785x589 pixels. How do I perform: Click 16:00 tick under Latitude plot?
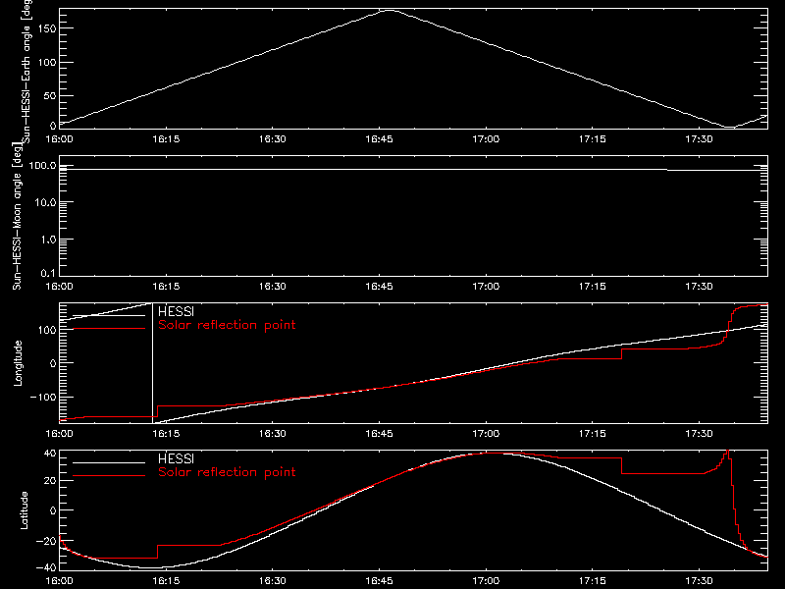point(59,581)
